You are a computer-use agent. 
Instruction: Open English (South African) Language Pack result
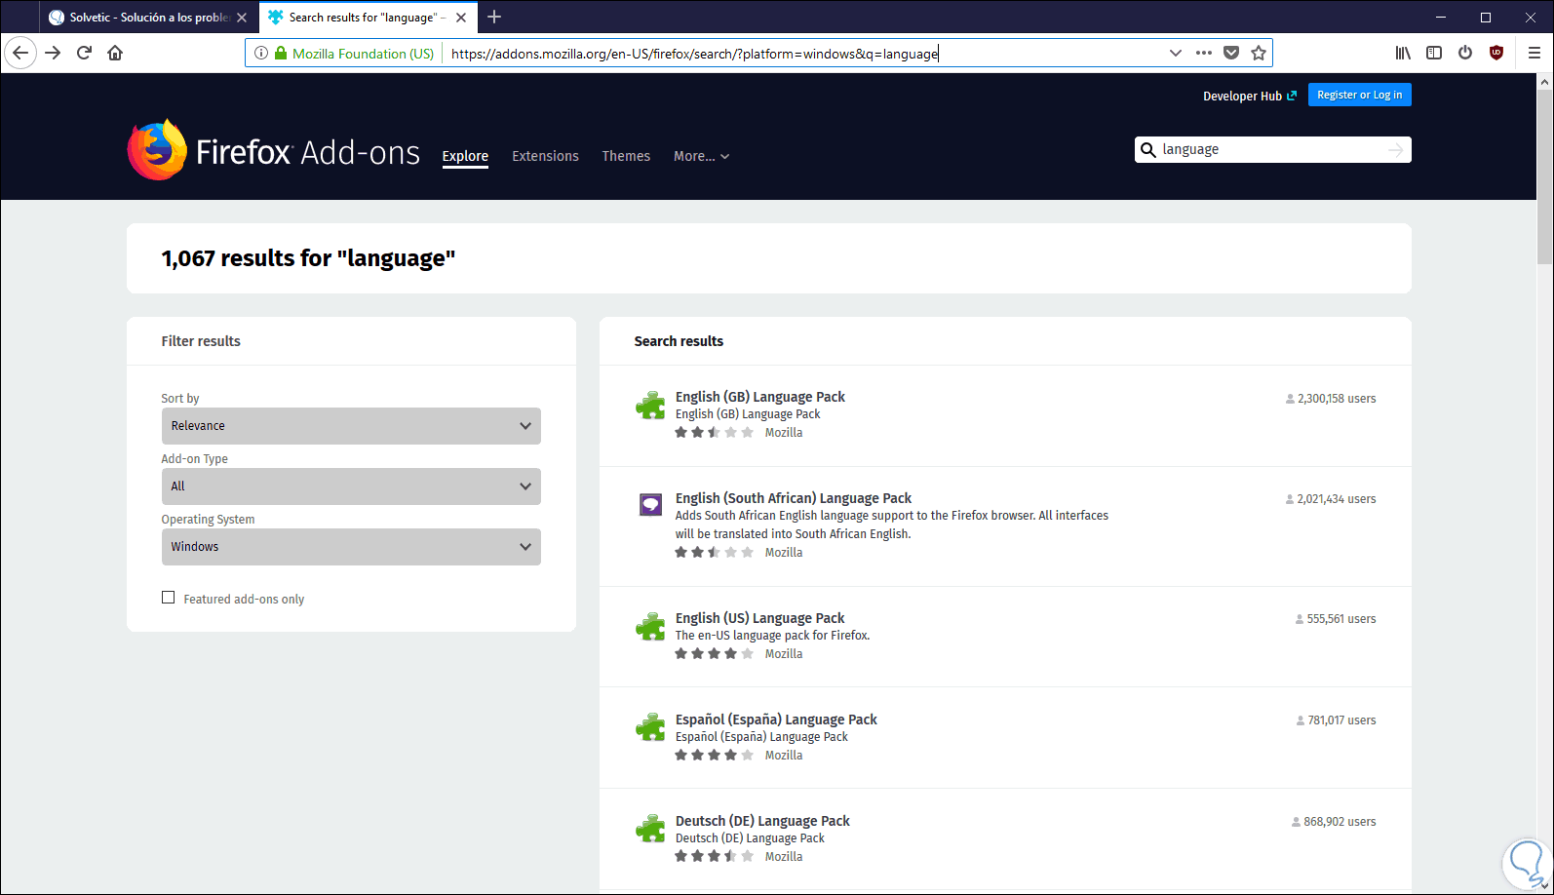794,498
